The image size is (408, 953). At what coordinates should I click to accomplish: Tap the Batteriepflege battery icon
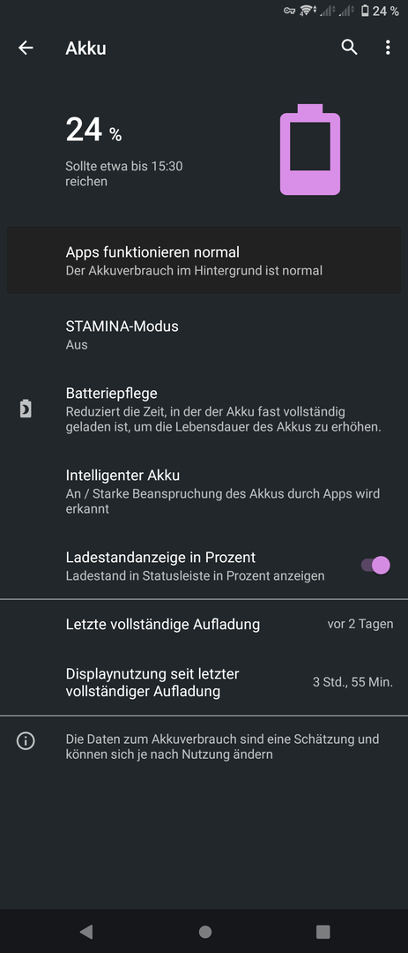(26, 409)
